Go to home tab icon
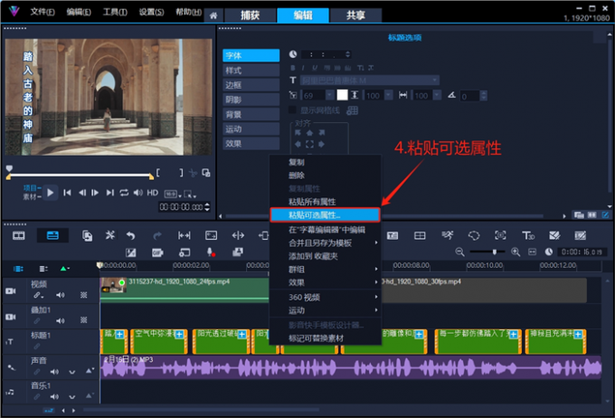The height and width of the screenshot is (418, 615). coord(213,15)
